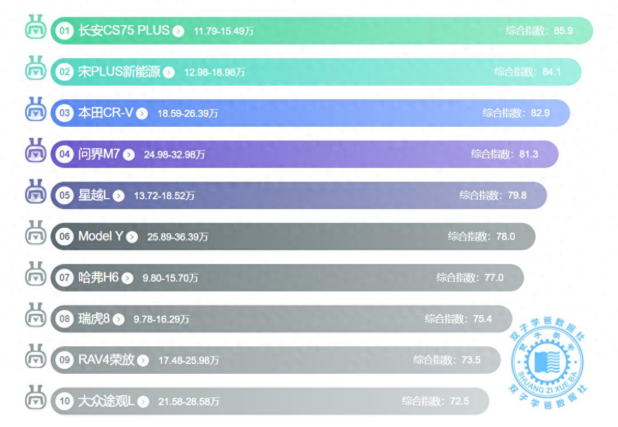Image resolution: width=618 pixels, height=427 pixels.
Task: Expand the arrow next to 宋PLUS新能源
Action: pyautogui.click(x=169, y=72)
